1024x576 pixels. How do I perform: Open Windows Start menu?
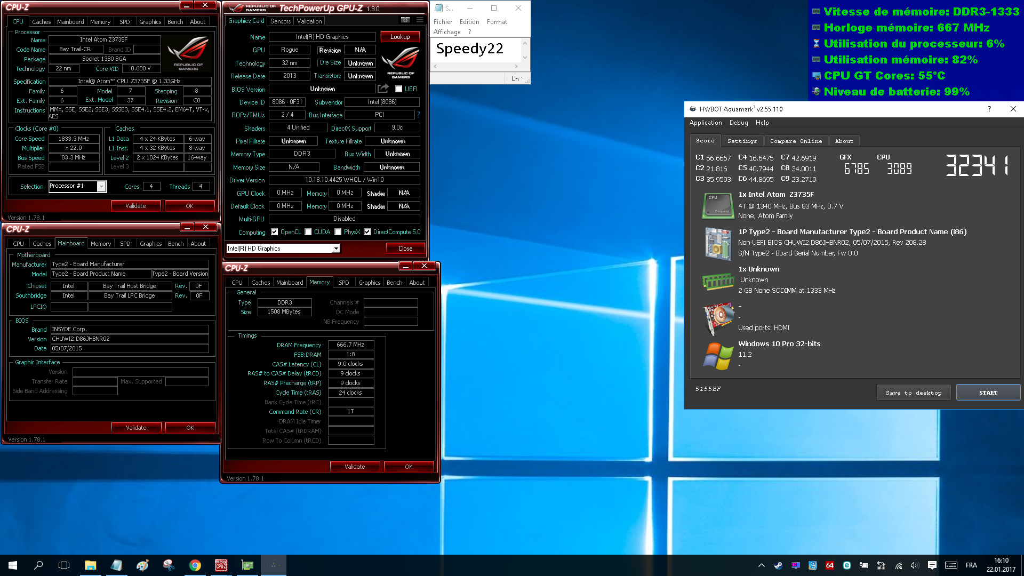(x=13, y=565)
